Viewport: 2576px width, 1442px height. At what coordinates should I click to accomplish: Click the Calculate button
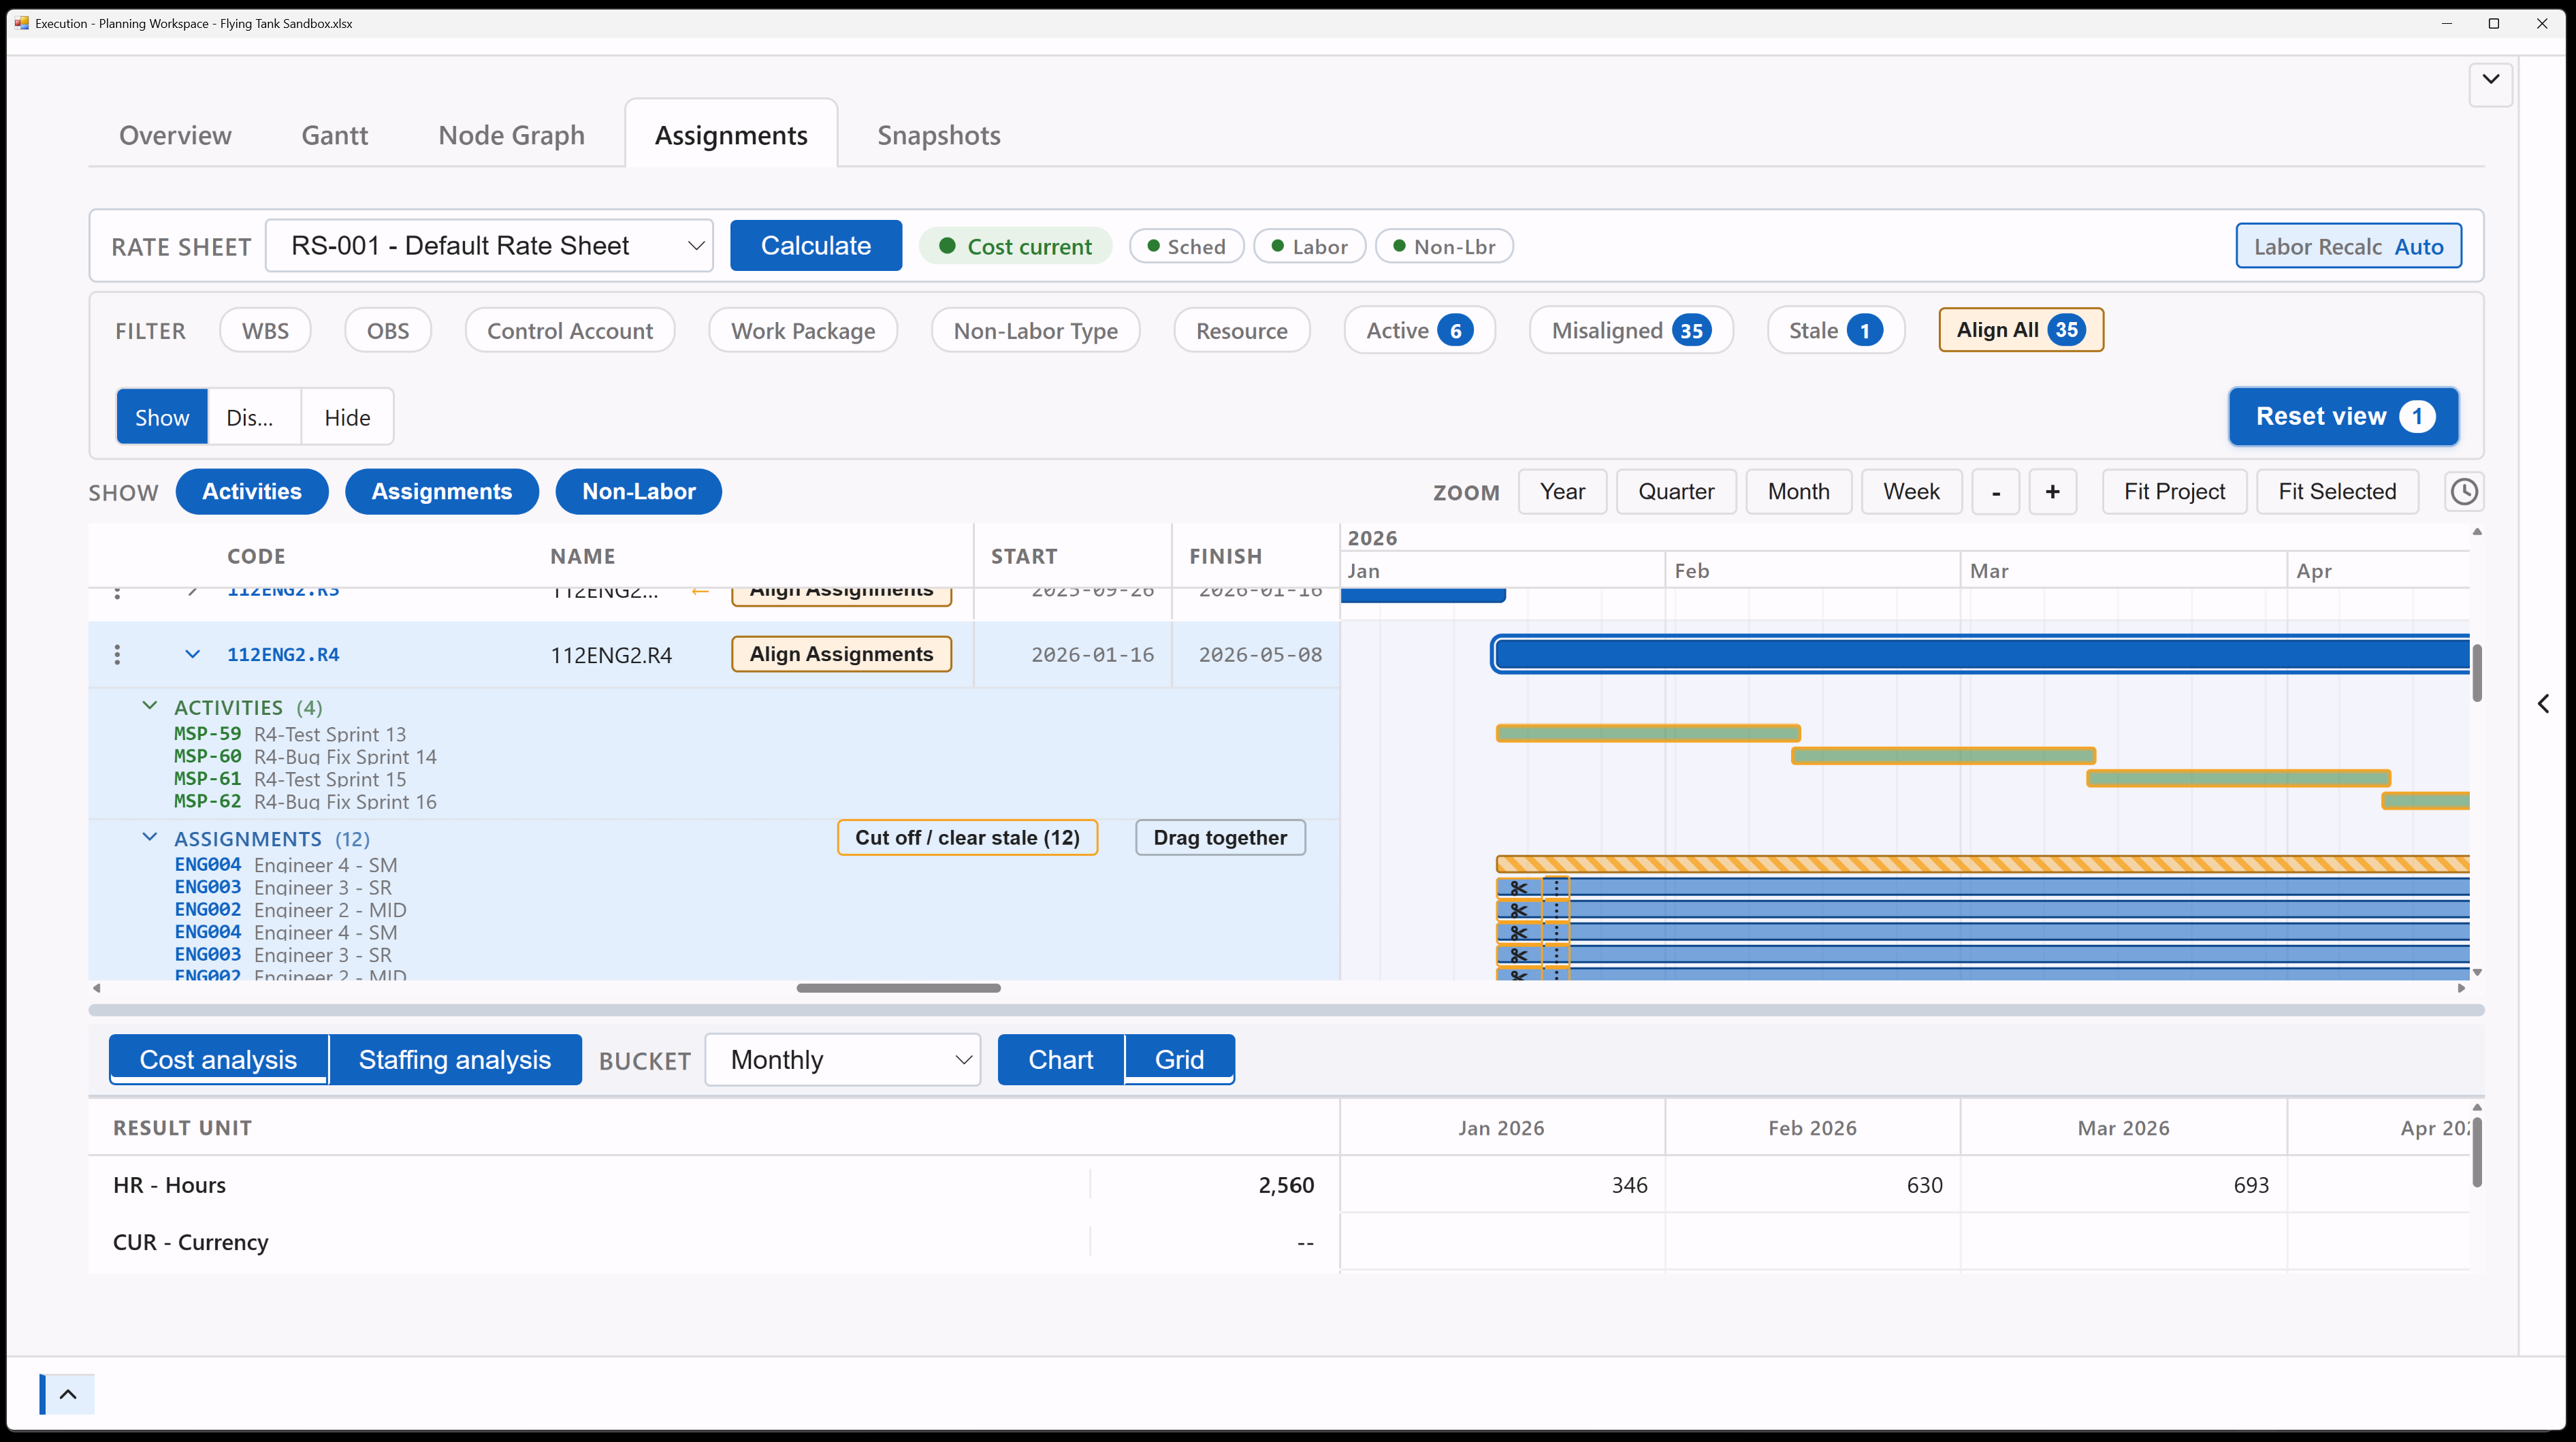[816, 246]
